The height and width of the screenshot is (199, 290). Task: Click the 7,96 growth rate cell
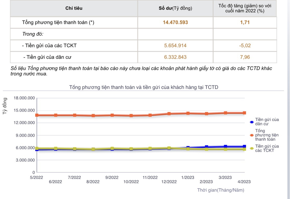tap(245, 57)
